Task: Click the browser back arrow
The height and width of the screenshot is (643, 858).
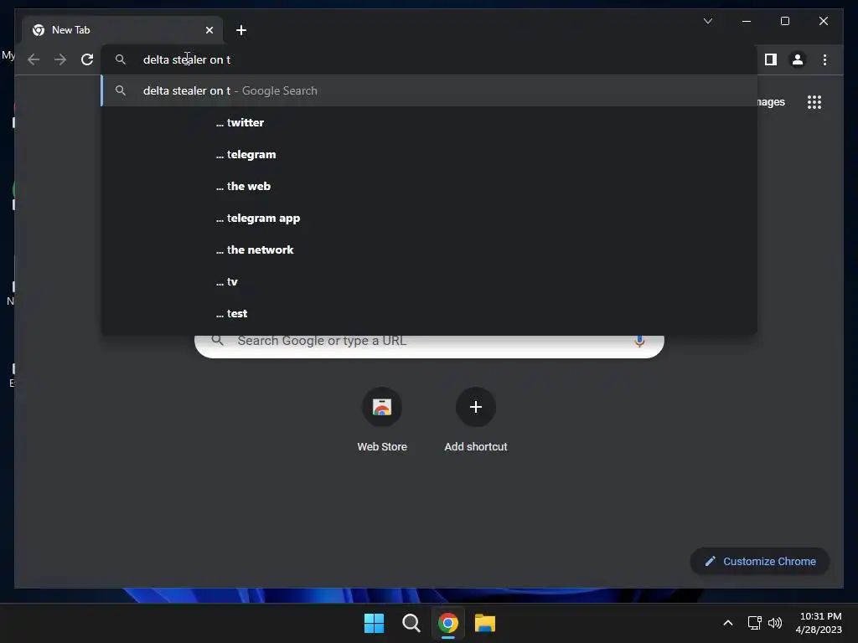Action: pyautogui.click(x=34, y=59)
